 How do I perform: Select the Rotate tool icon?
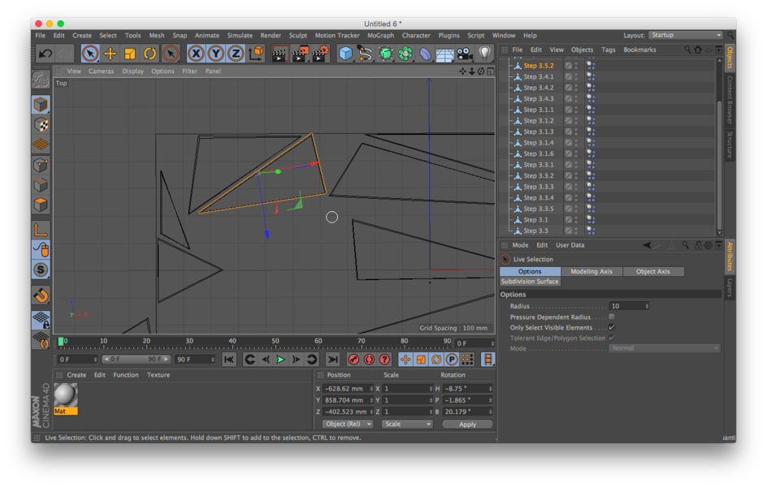149,54
